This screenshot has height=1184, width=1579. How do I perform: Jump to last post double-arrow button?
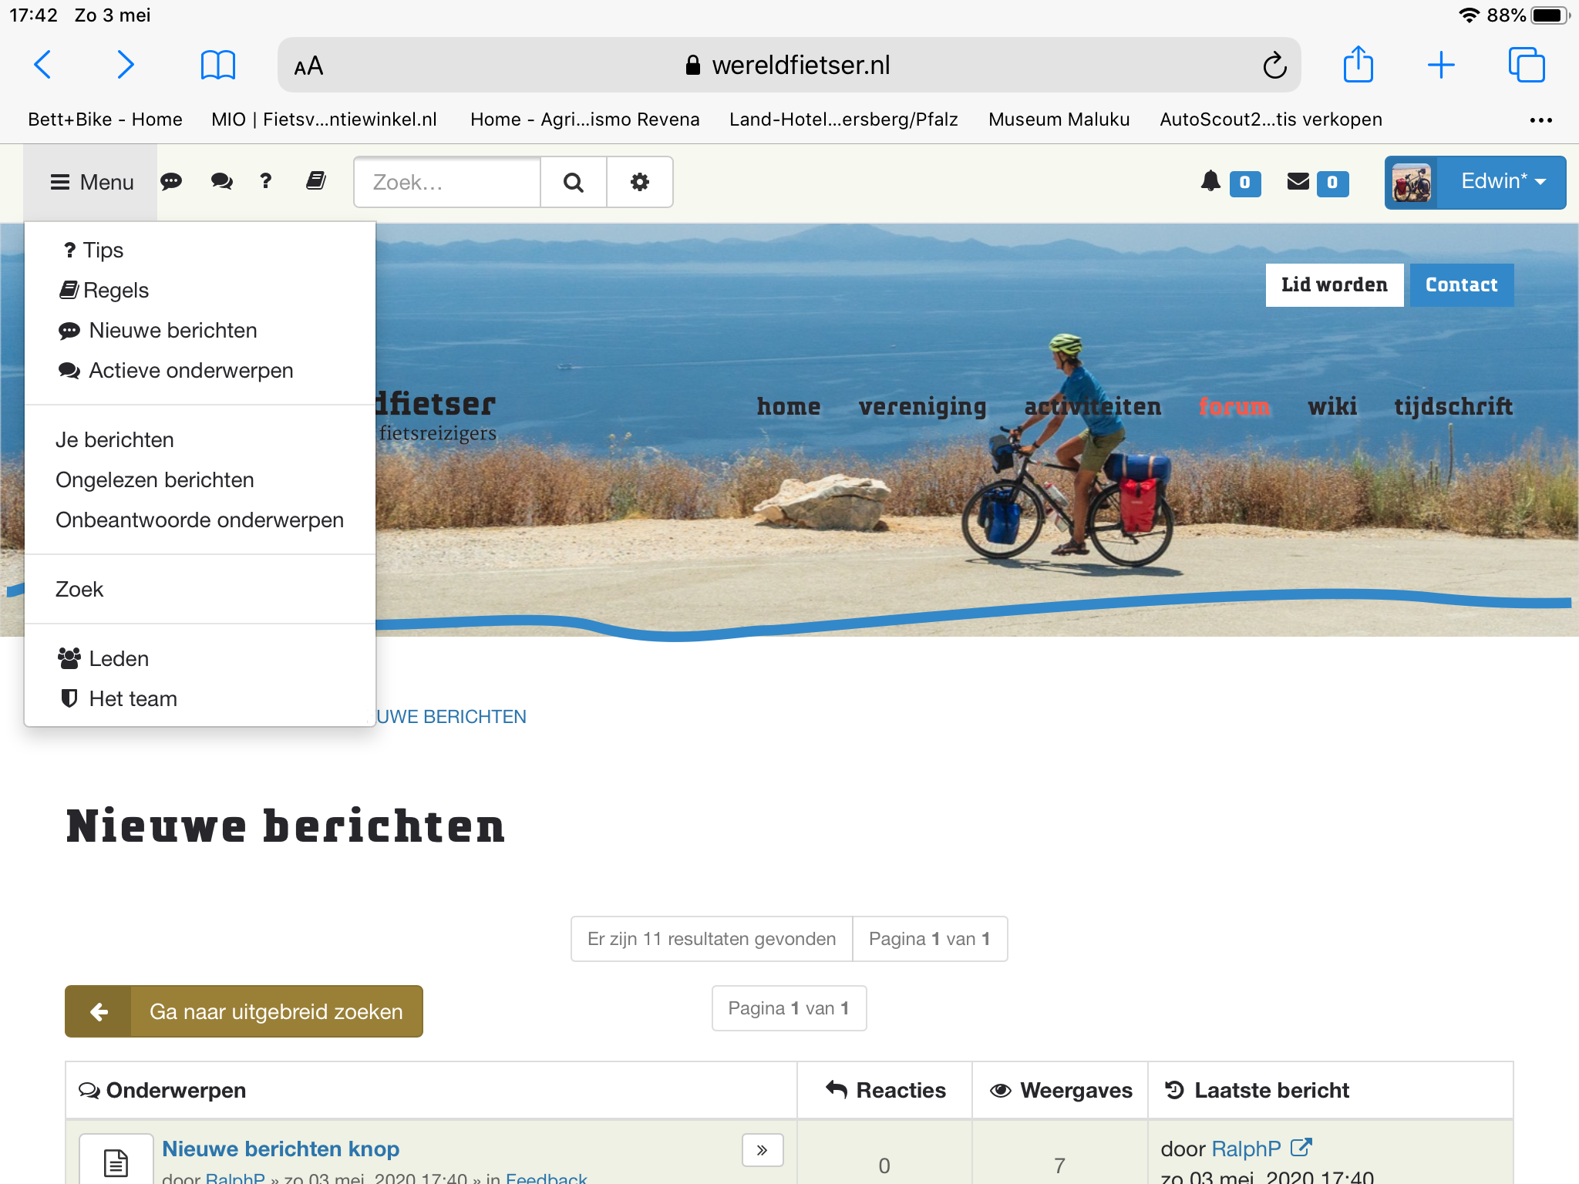point(762,1150)
